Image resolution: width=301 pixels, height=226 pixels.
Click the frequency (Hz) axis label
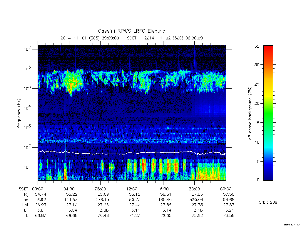(x=19, y=113)
